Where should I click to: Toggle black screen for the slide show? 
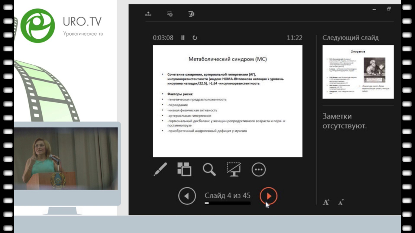pos(234,169)
